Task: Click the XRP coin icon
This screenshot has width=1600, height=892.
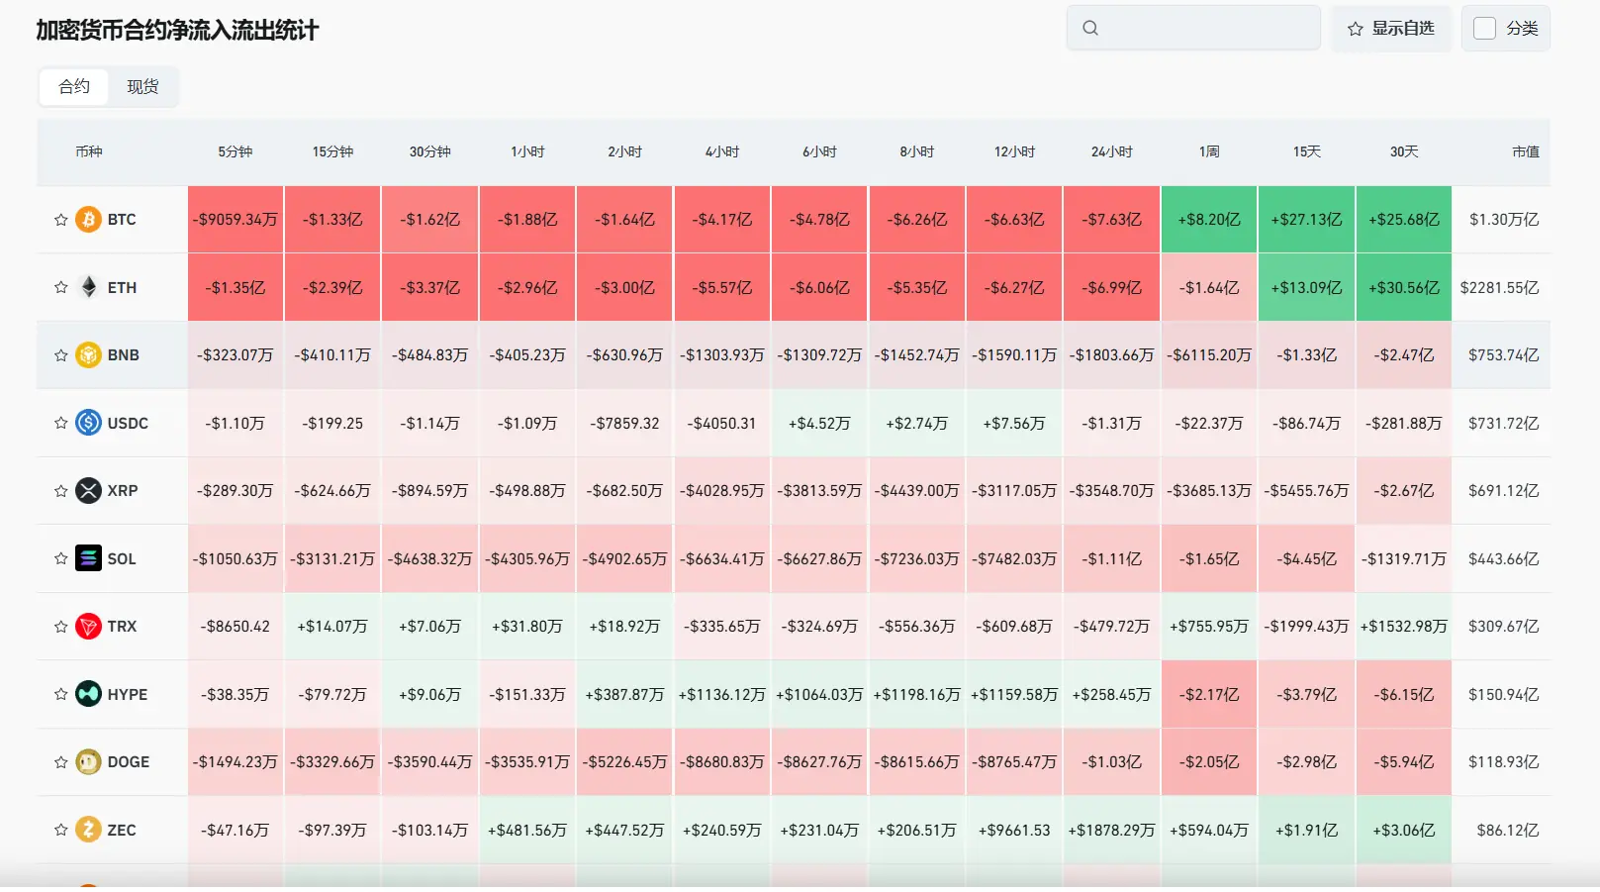Action: [x=88, y=490]
